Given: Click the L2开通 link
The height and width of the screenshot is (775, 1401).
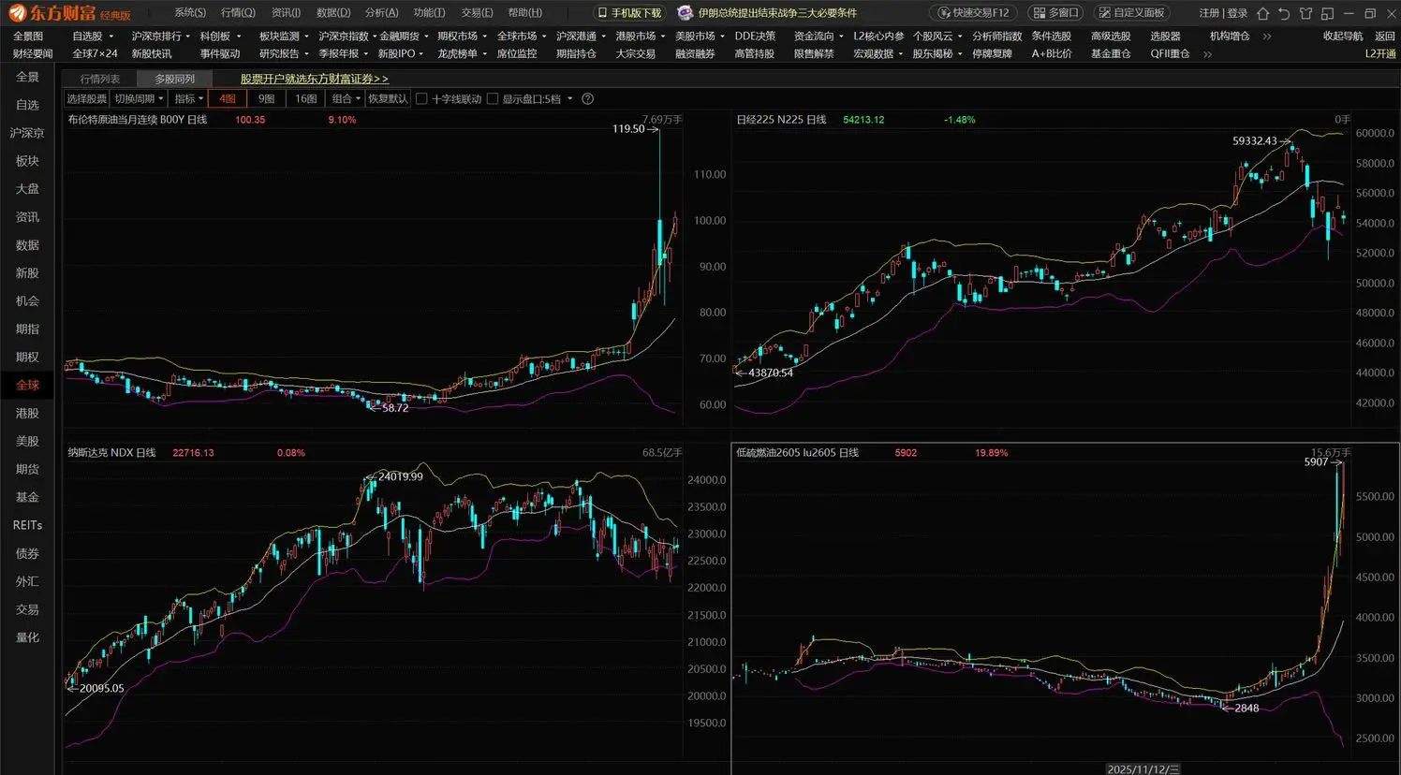Looking at the screenshot, I should (1379, 54).
